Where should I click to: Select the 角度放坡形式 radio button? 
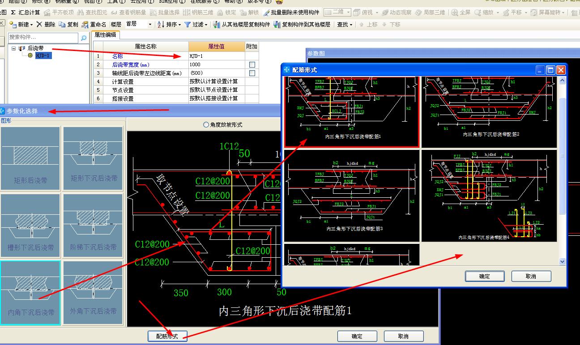click(x=206, y=125)
